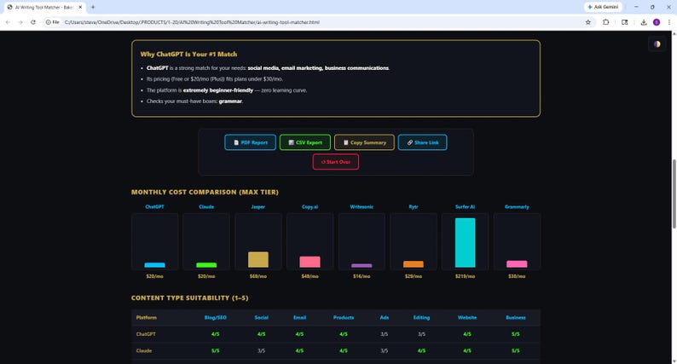Click the Business column header
Viewport: 677px width, 364px height.
[516, 317]
